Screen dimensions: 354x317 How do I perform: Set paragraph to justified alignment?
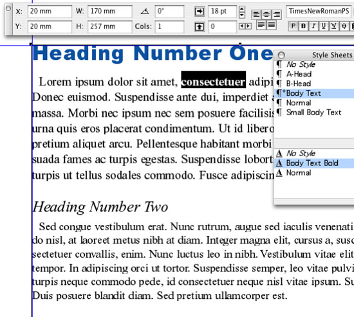261,25
